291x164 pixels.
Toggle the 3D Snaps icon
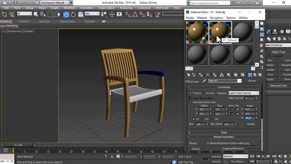click(x=128, y=14)
